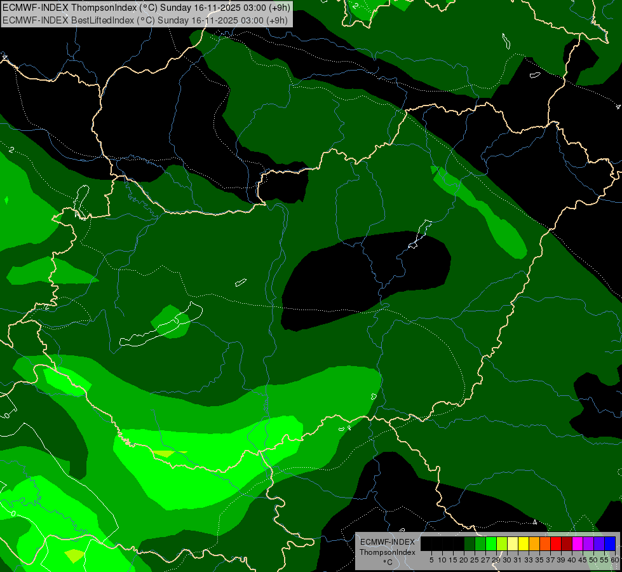Select the bright green 27–29 legend swatch

click(x=491, y=544)
